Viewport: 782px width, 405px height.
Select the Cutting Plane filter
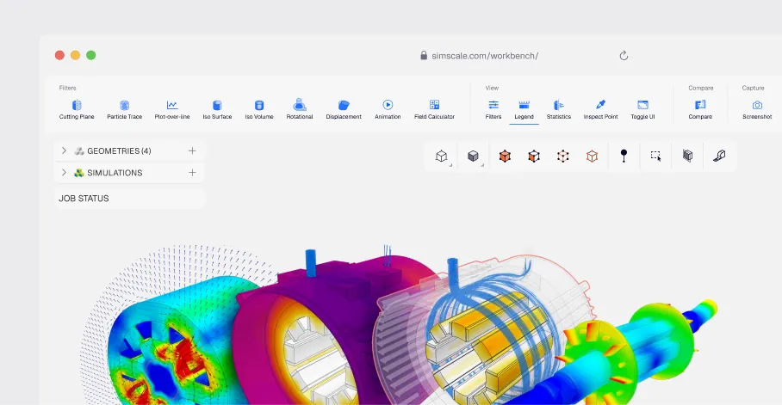77,109
